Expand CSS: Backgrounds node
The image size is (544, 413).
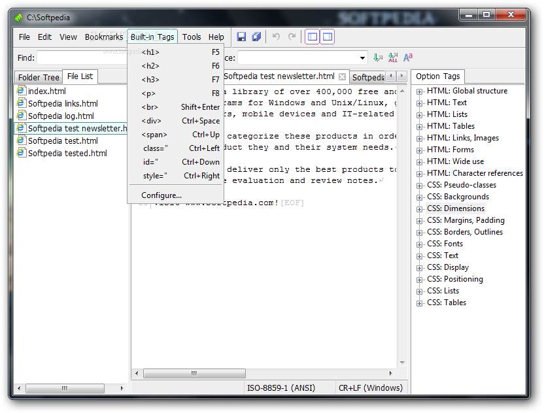pos(420,197)
